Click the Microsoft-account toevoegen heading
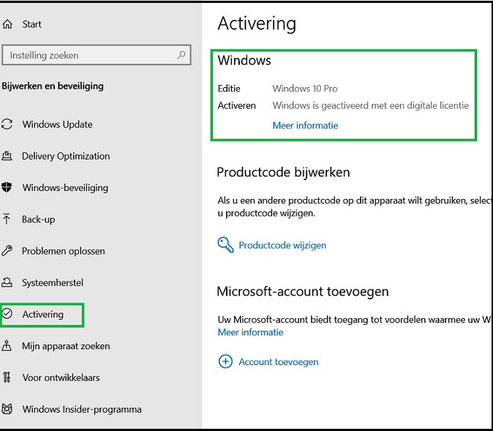This screenshot has width=493, height=431. point(303,291)
